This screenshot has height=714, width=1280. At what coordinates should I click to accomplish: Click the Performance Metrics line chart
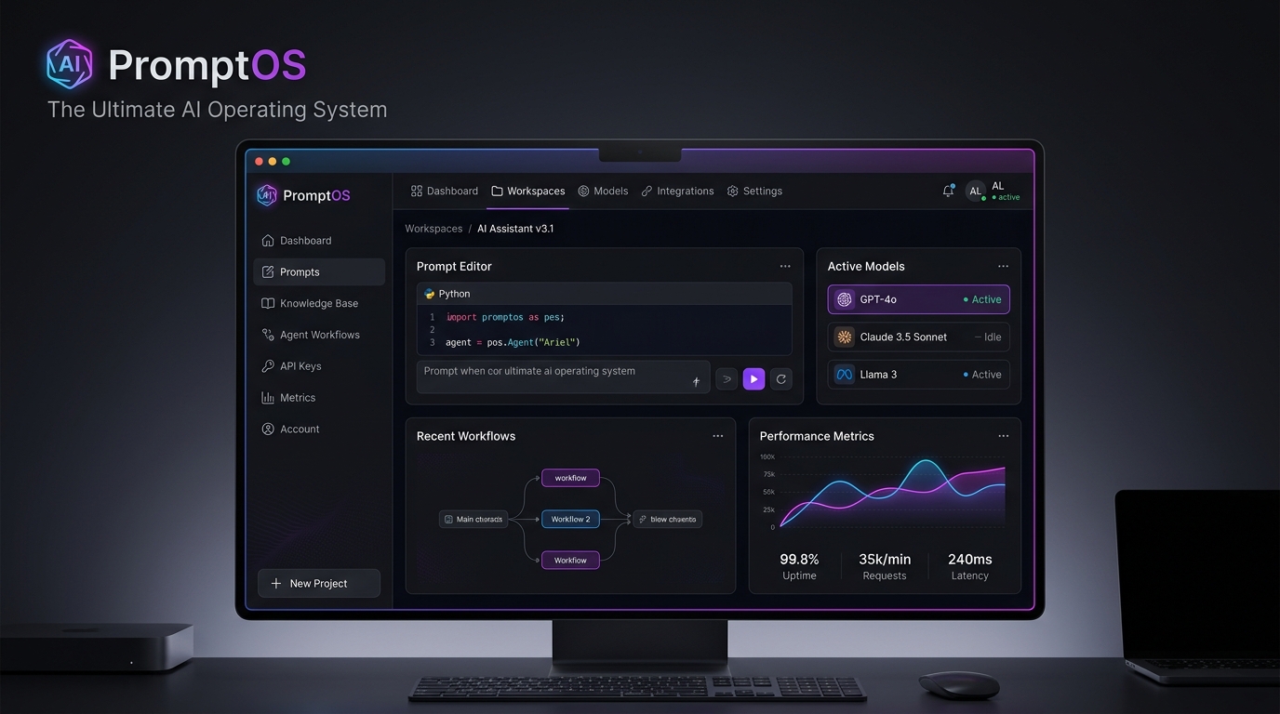[892, 493]
